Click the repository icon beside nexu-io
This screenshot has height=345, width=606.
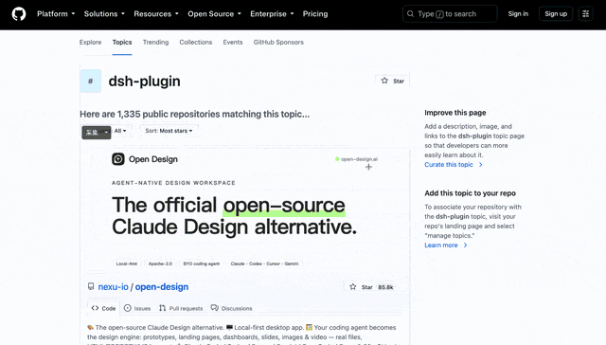pyautogui.click(x=91, y=286)
